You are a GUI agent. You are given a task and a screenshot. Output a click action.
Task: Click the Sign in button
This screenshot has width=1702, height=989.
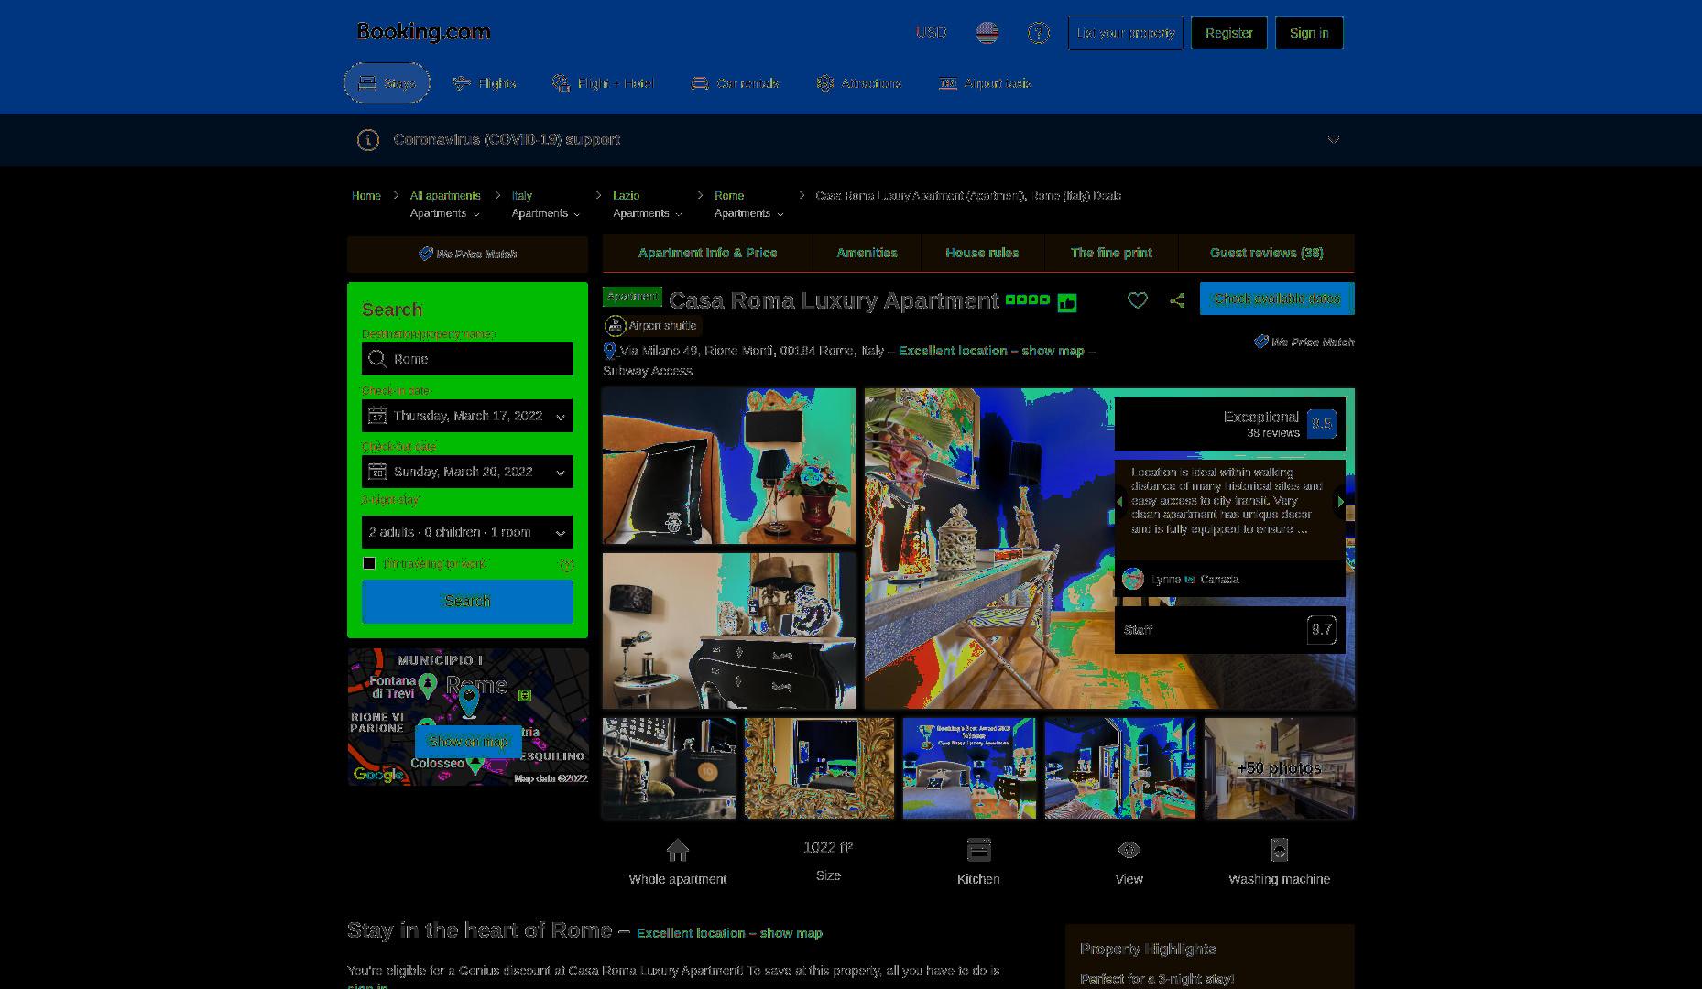coord(1309,33)
